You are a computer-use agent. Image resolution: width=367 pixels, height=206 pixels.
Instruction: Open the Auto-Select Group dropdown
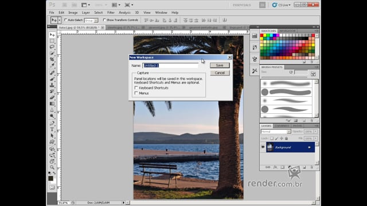(x=91, y=21)
